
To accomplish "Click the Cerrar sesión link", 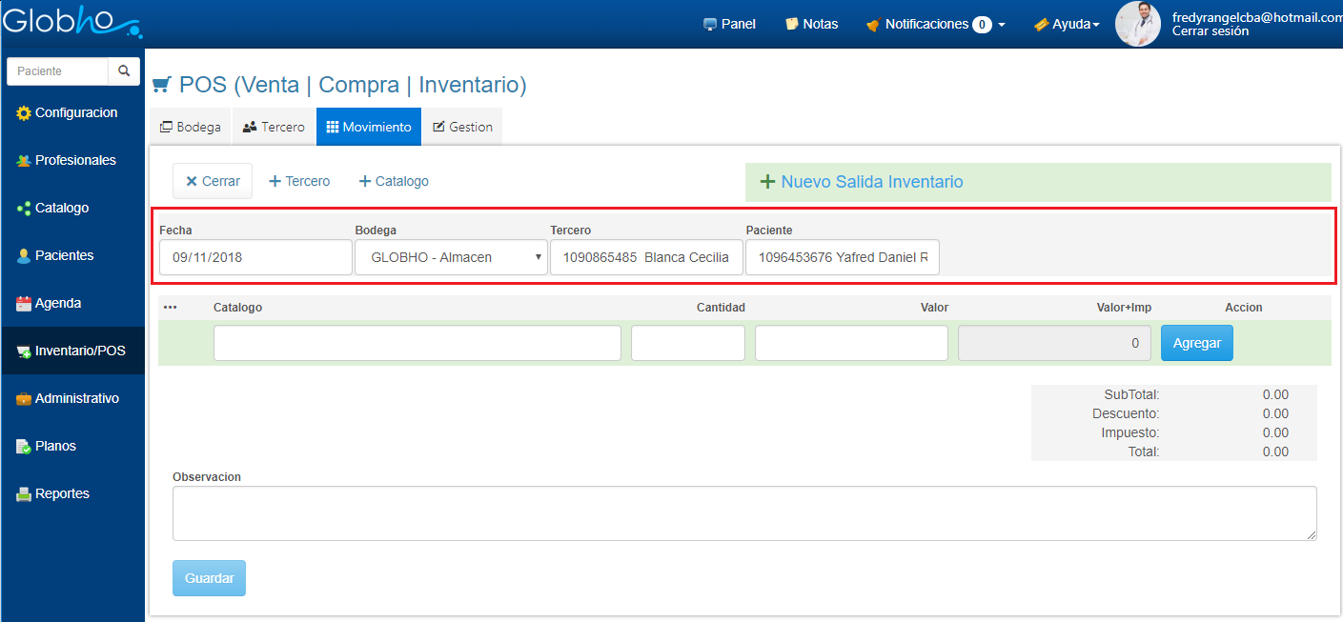I will (1210, 31).
